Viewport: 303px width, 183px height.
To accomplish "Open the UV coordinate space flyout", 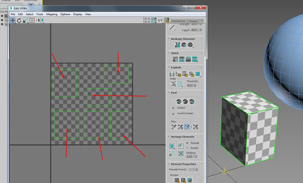I will 160,20.
